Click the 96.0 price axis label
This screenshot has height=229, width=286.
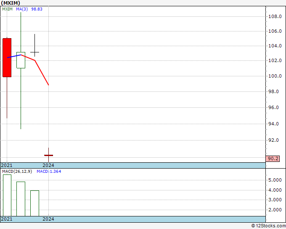[273, 107]
